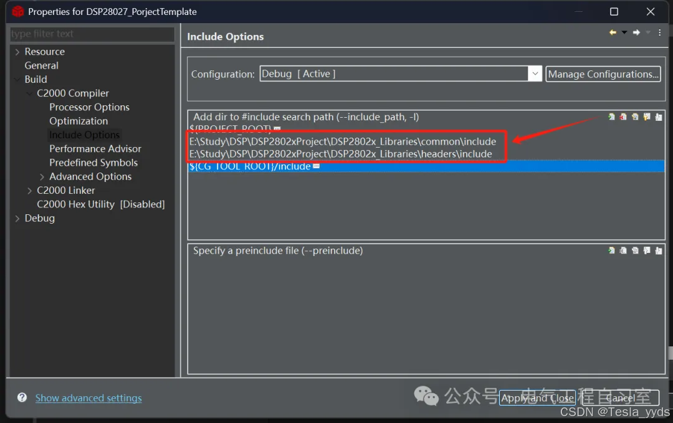The width and height of the screenshot is (673, 423).
Task: Close the Properties dialog window
Action: (x=651, y=12)
